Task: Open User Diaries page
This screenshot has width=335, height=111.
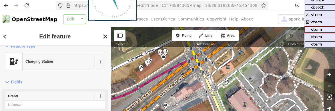Action: (163, 19)
